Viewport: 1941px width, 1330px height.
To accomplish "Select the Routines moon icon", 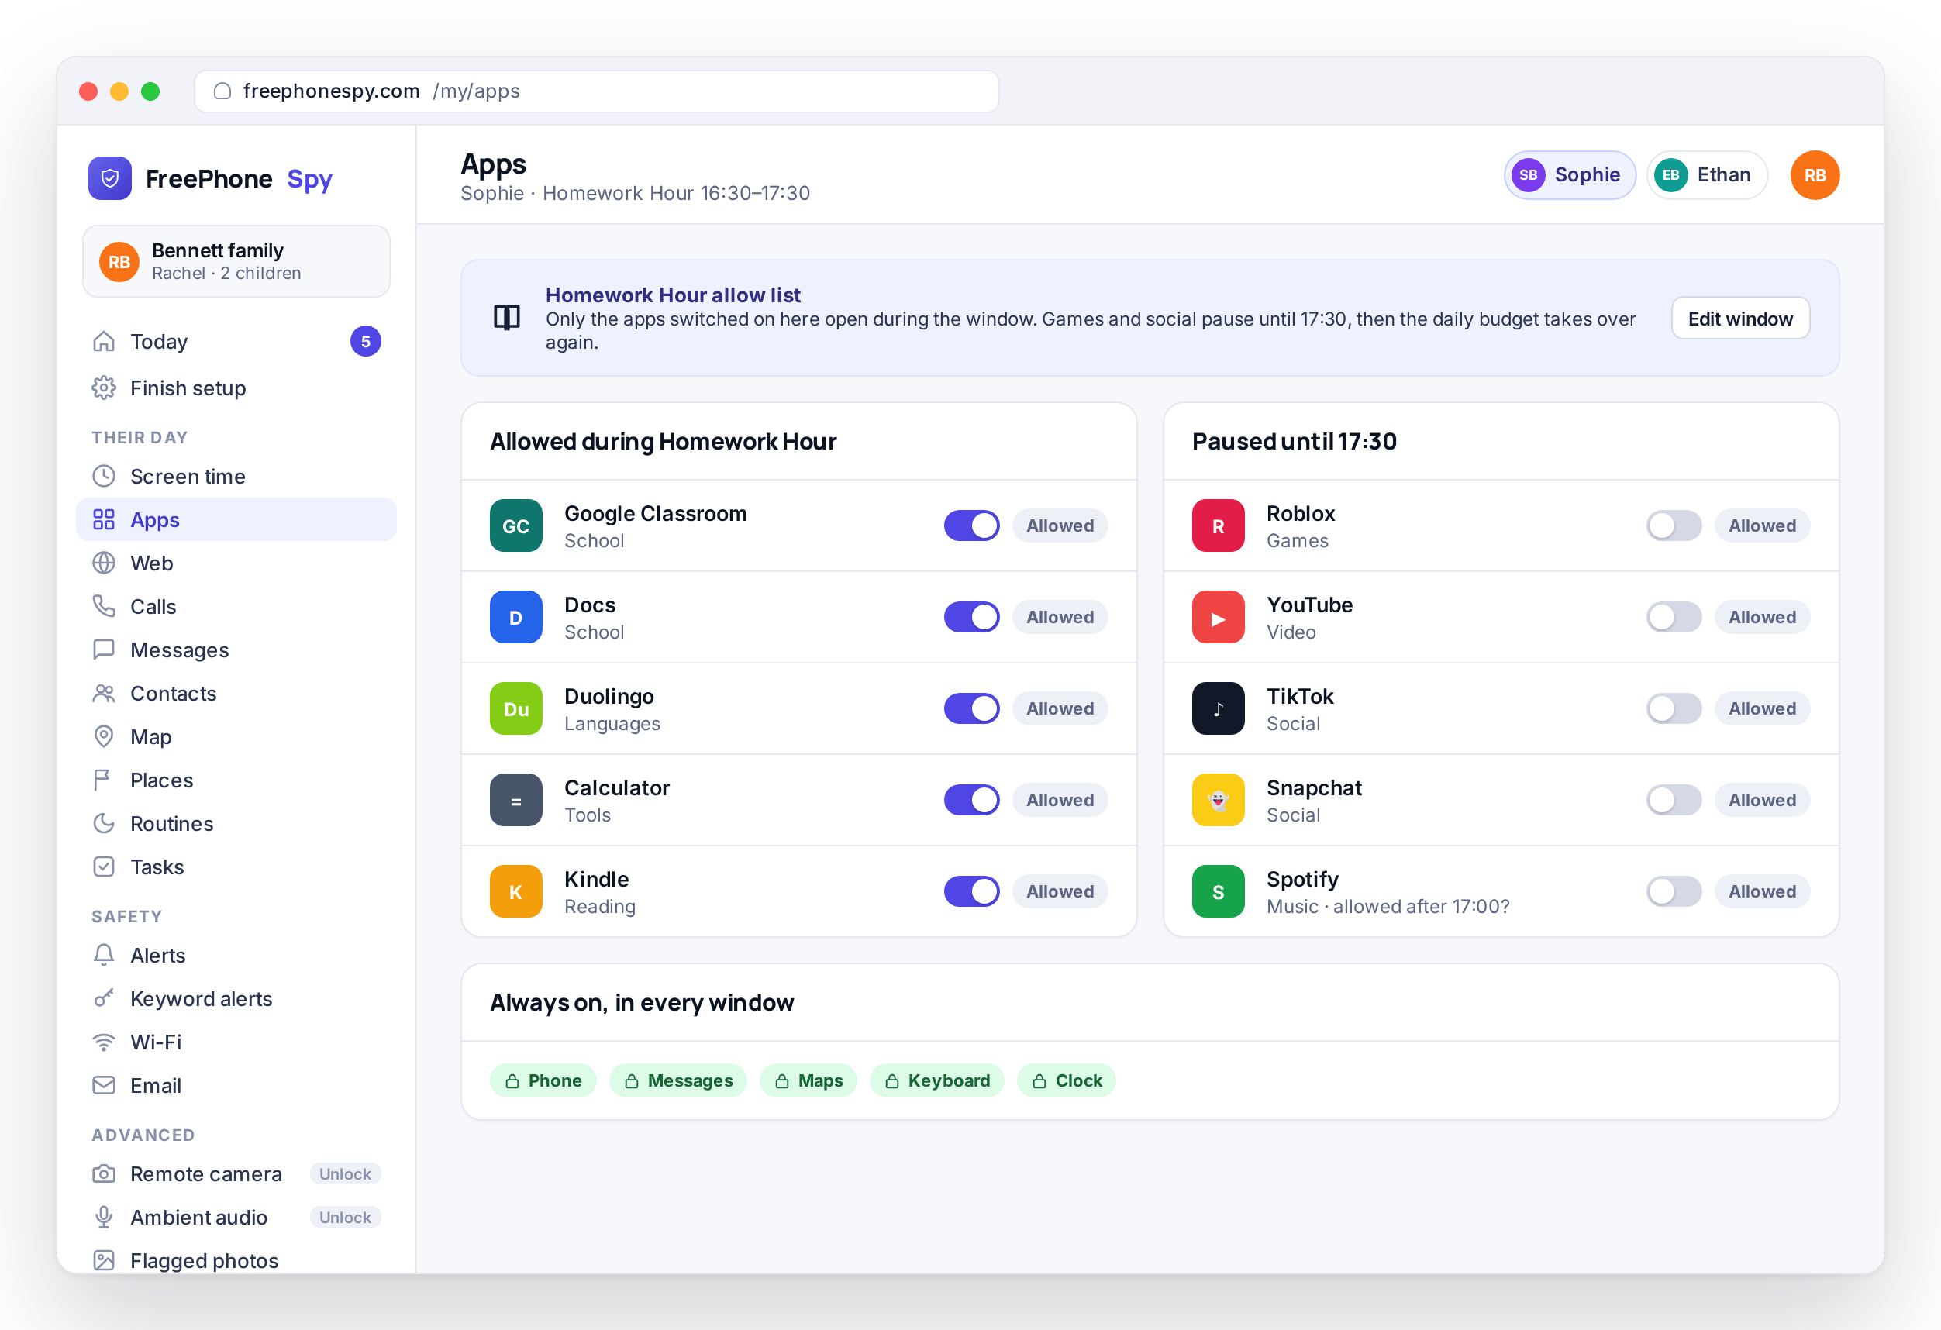I will (104, 824).
